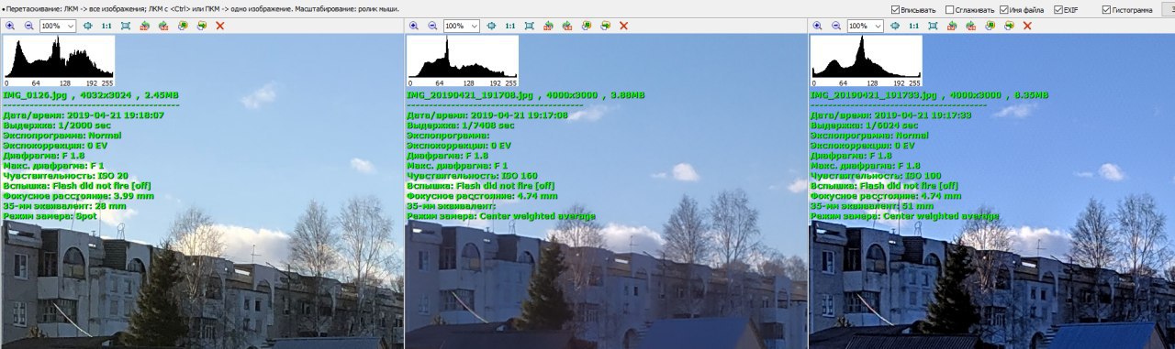1175x349 pixels.
Task: Center the image in IMG_0126.jpg panel
Action: pos(87,26)
